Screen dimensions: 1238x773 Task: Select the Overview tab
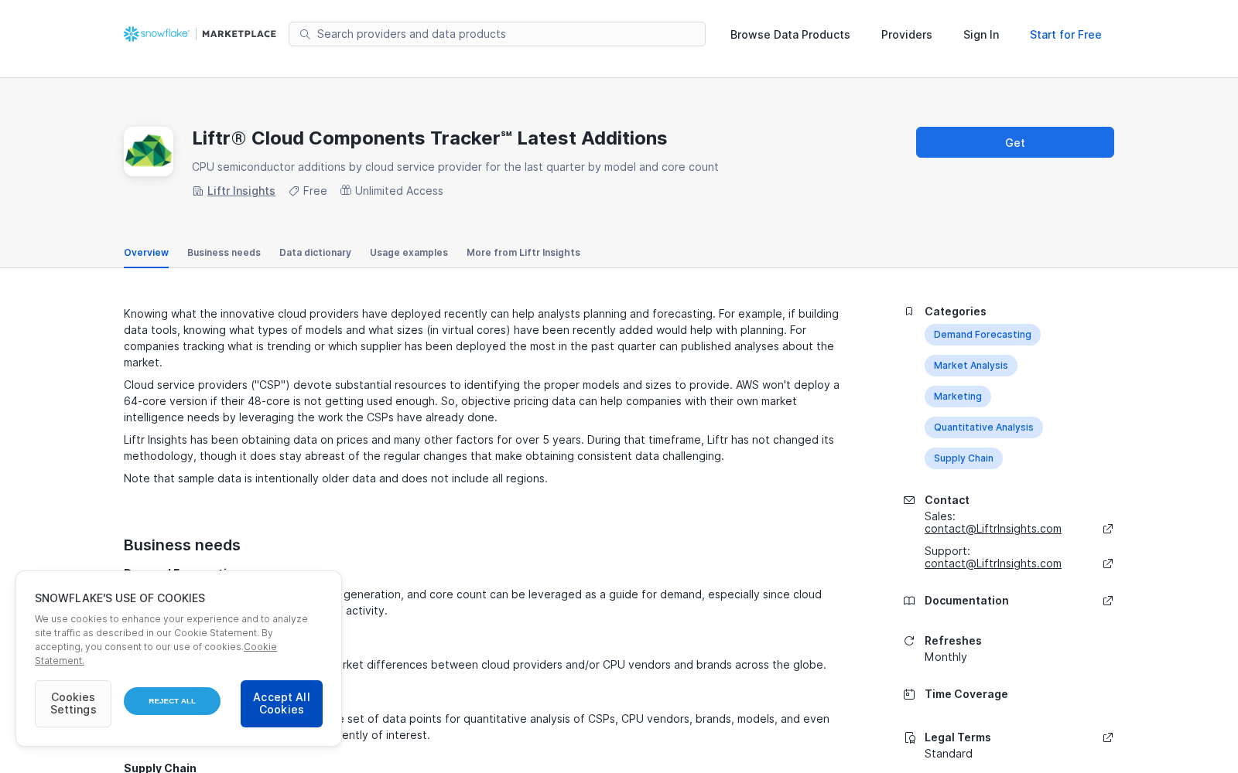pos(146,253)
